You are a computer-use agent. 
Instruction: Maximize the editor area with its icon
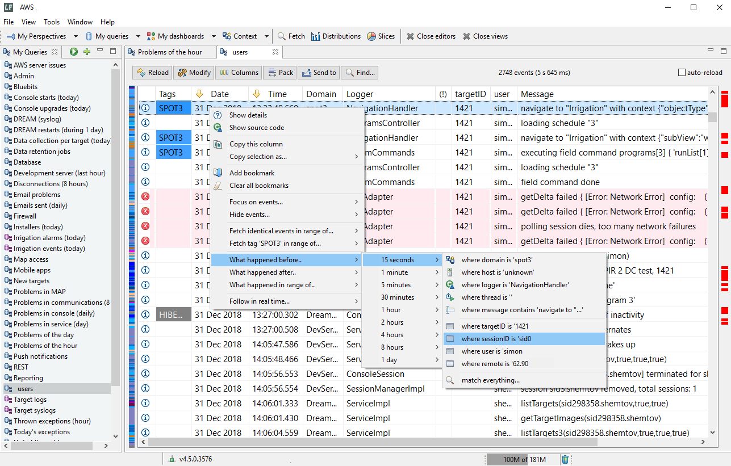pyautogui.click(x=724, y=51)
